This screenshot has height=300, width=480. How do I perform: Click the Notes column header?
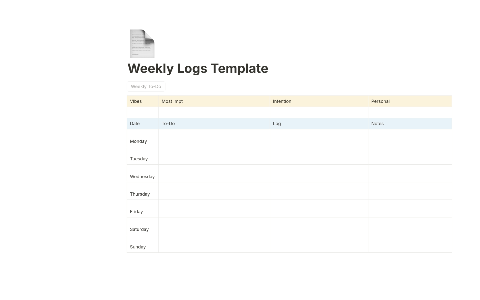(x=377, y=123)
